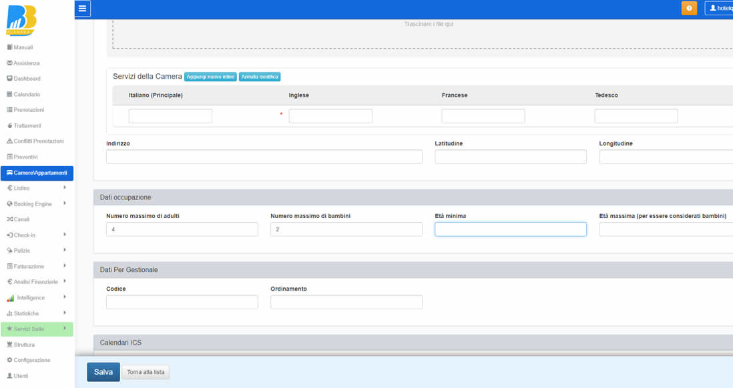Expand the Check-in submenu
This screenshot has height=388, width=733.
pyautogui.click(x=65, y=235)
